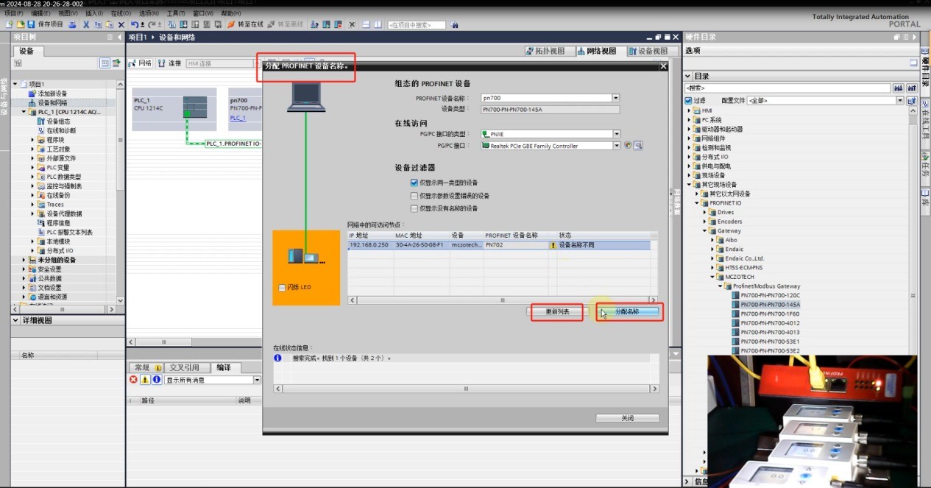The width and height of the screenshot is (931, 488).
Task: Click the 关闭 button in the dialog
Action: click(627, 418)
